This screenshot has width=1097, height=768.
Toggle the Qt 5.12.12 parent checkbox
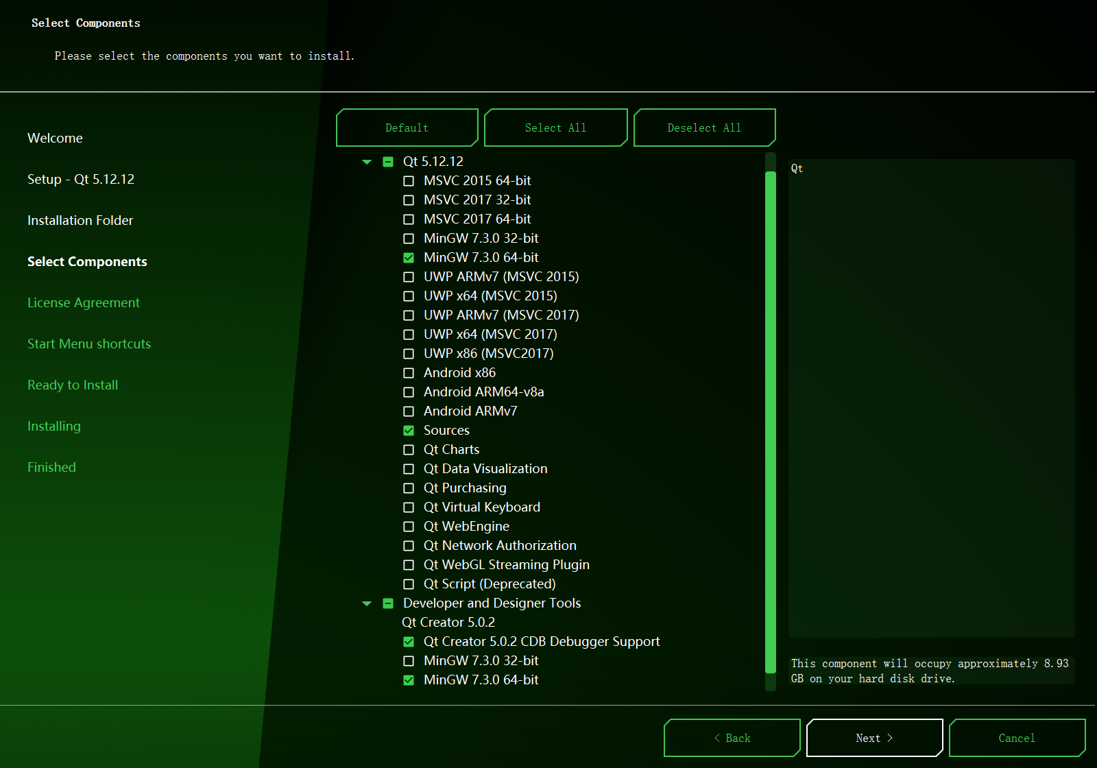pos(388,162)
